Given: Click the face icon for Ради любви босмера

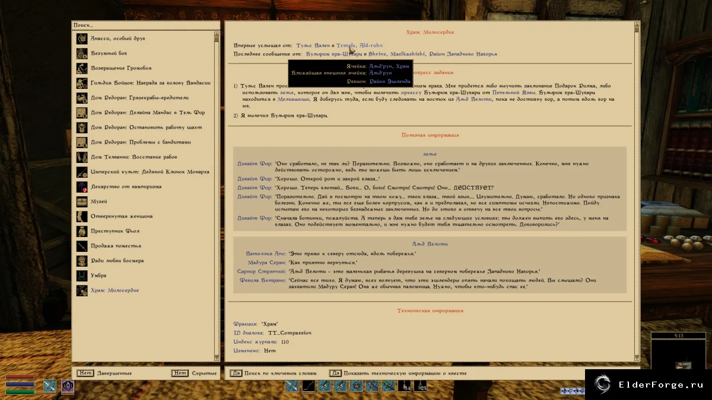Looking at the screenshot, I should 82,261.
